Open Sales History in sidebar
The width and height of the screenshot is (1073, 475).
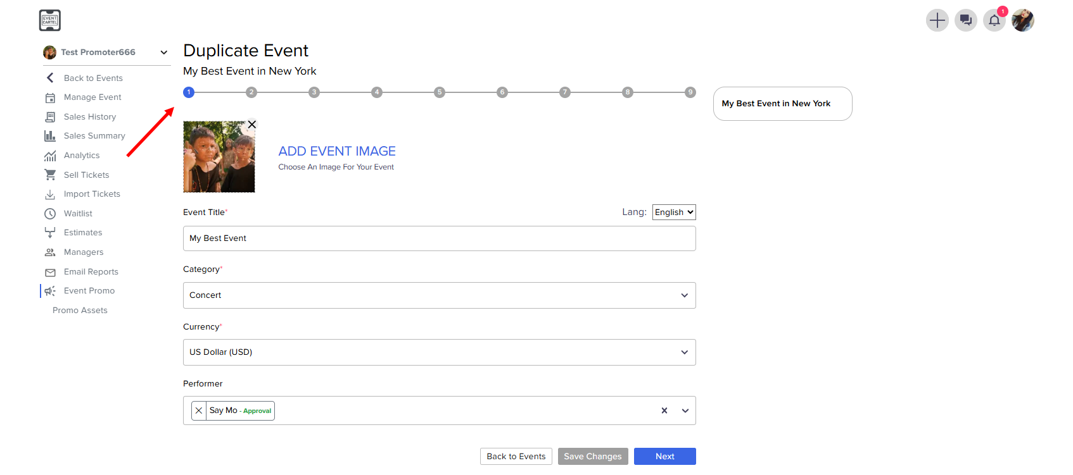90,117
